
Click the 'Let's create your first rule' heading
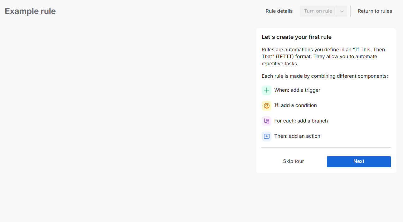296,37
